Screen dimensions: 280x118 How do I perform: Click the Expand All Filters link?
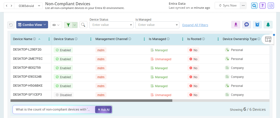[x=195, y=25]
